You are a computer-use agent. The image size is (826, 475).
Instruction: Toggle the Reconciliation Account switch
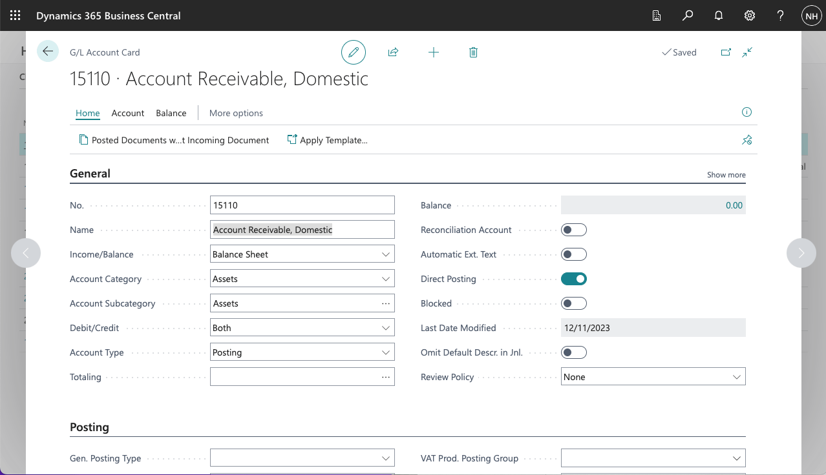(x=574, y=230)
